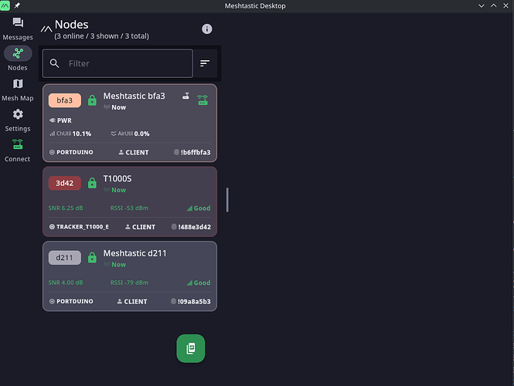
Task: Select the Meshtastic bfa3 node name
Action: coord(134,96)
